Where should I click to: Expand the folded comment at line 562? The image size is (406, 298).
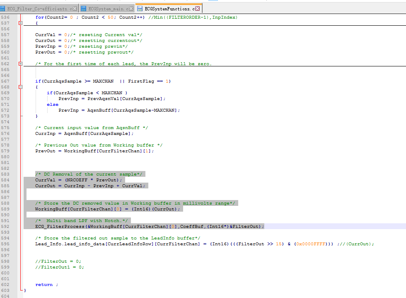pos(20,64)
